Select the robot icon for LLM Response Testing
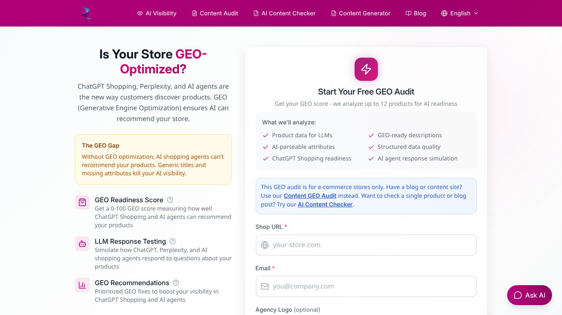This screenshot has height=315, width=562. (x=82, y=244)
